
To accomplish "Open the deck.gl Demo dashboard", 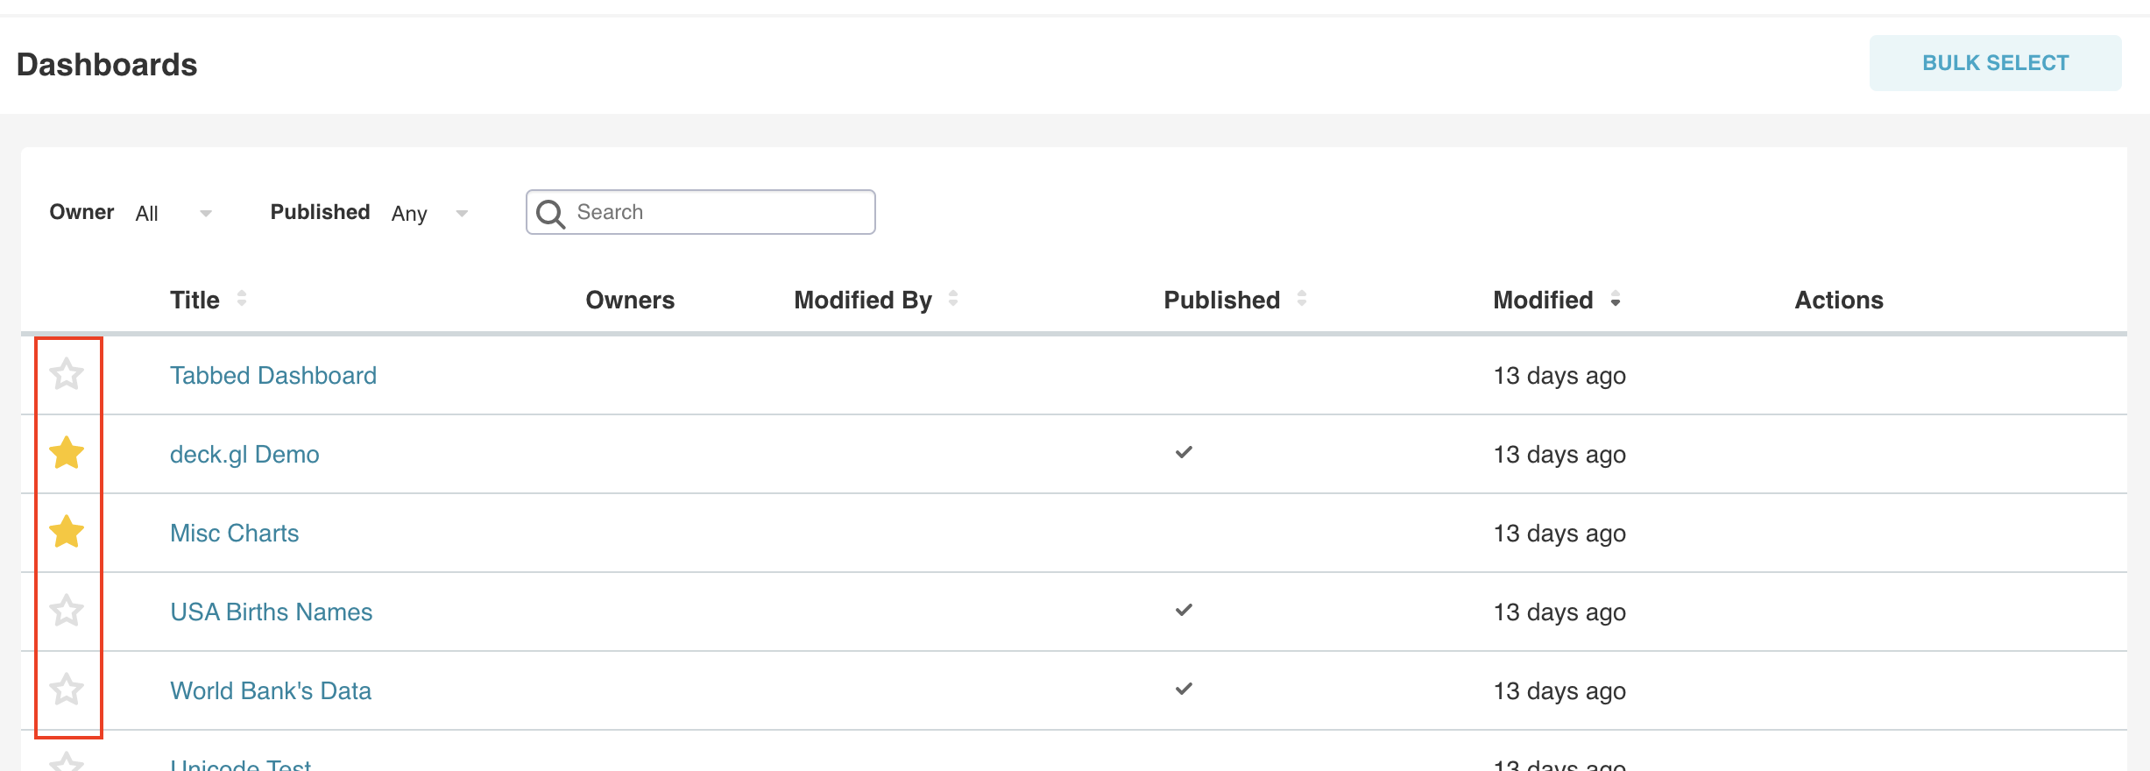I will click(x=244, y=455).
